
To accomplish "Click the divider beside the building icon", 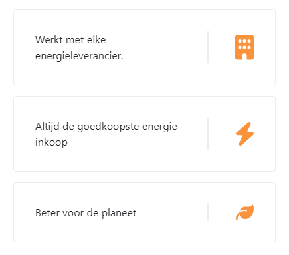I will pos(208,47).
